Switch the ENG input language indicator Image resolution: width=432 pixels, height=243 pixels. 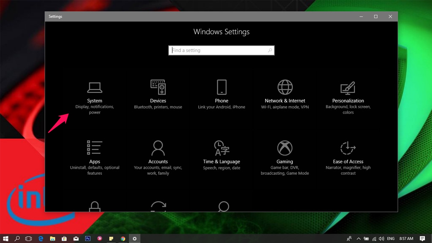[x=391, y=239]
